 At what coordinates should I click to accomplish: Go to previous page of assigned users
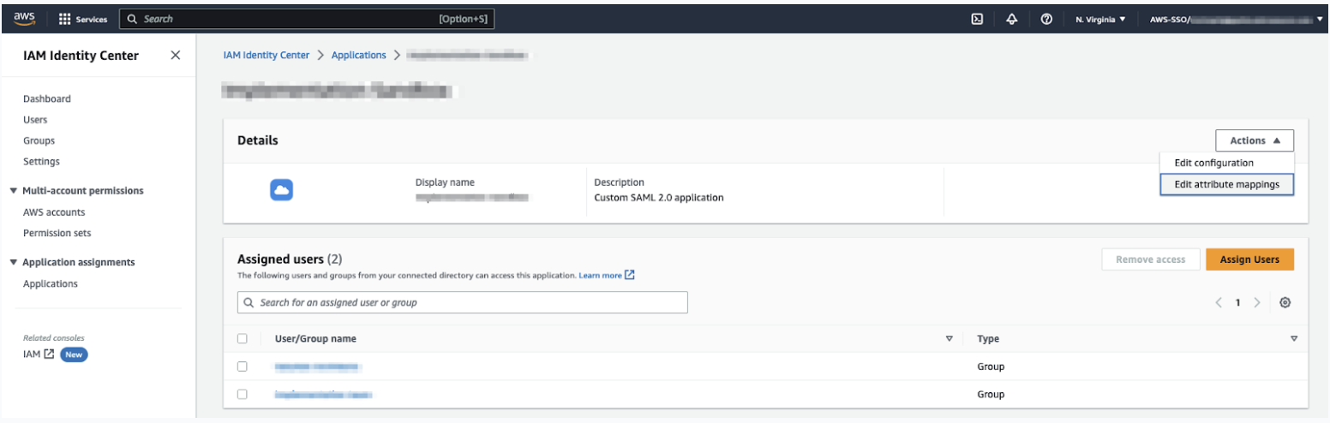click(x=1219, y=302)
